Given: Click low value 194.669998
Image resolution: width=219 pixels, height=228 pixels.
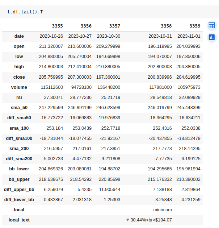Looking at the screenshot, I should point(108,57).
